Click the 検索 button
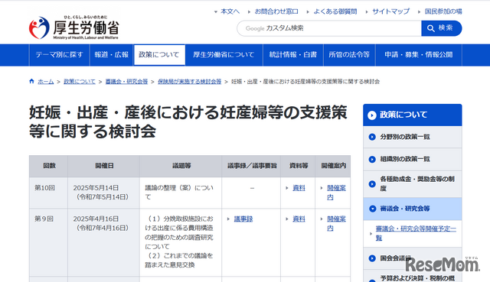Screen dimensions: 490x282 441,28
